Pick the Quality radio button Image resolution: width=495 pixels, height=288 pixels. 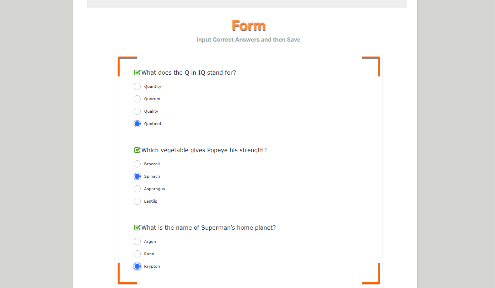(x=137, y=111)
